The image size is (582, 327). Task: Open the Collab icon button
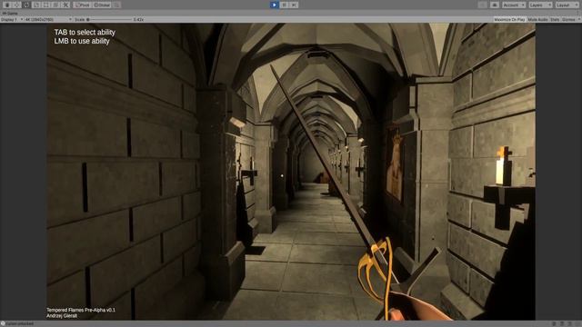pyautogui.click(x=483, y=5)
